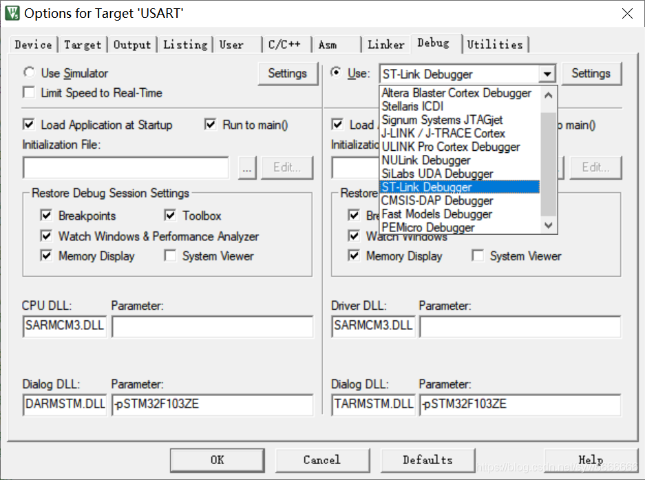Click dropdown list scroll down arrow
Image resolution: width=645 pixels, height=480 pixels.
[548, 225]
